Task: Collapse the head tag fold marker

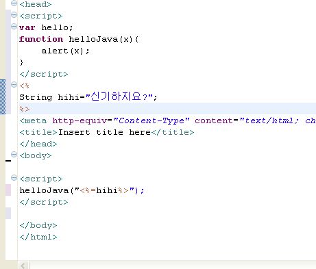Action: [x=14, y=3]
